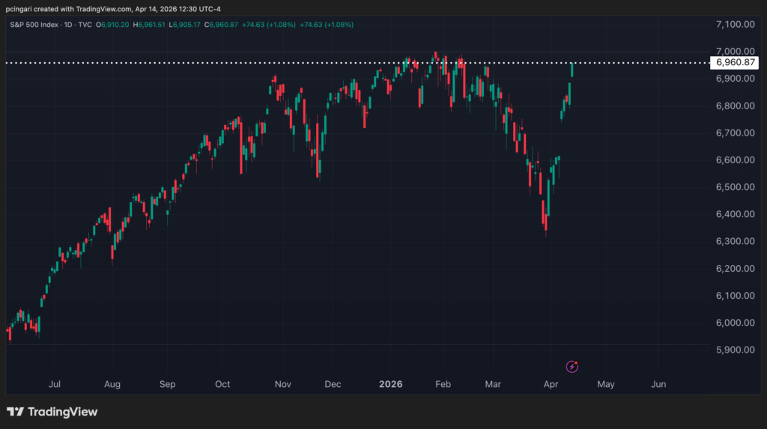Screen dimensions: 767x429
Task: Click the TradingView logo in bottom-left corner
Action: (x=52, y=412)
